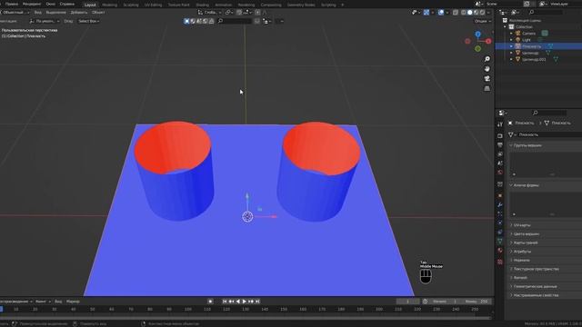This screenshot has height=327, width=582.
Task: Add a new workspace with plus button
Action: coord(342,5)
